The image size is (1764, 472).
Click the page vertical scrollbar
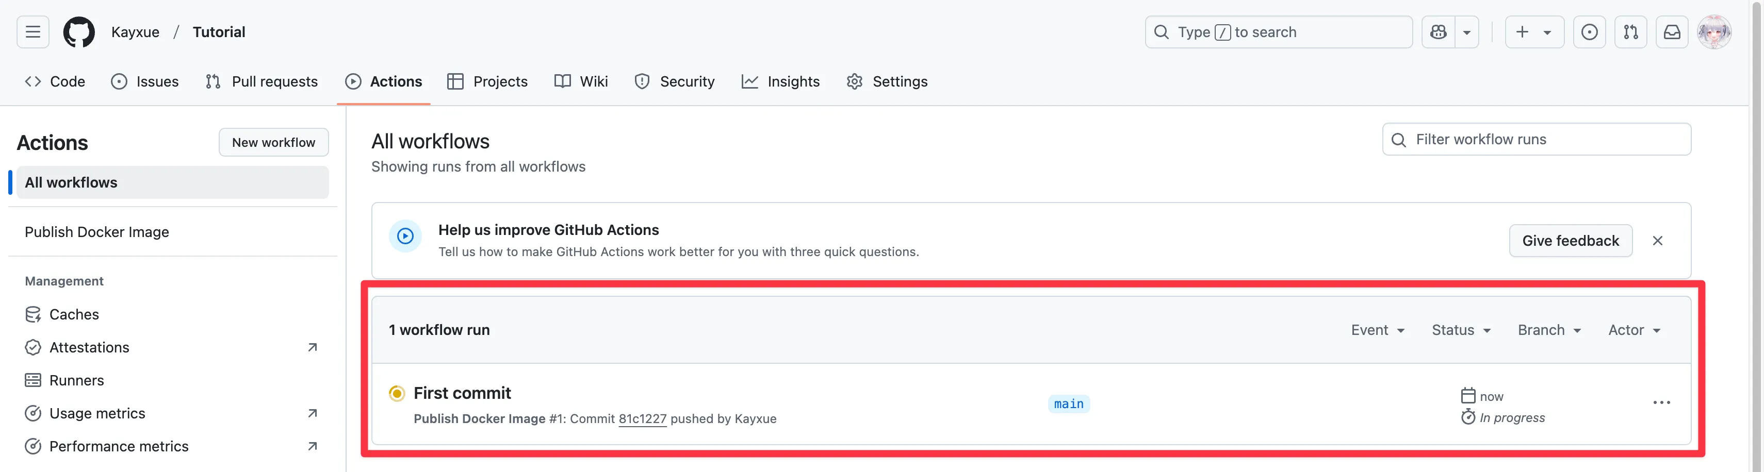click(1756, 236)
